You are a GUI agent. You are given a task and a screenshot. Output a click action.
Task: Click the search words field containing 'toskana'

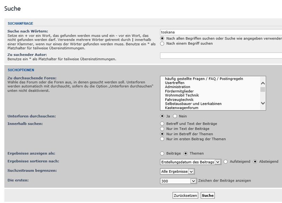click(x=220, y=32)
